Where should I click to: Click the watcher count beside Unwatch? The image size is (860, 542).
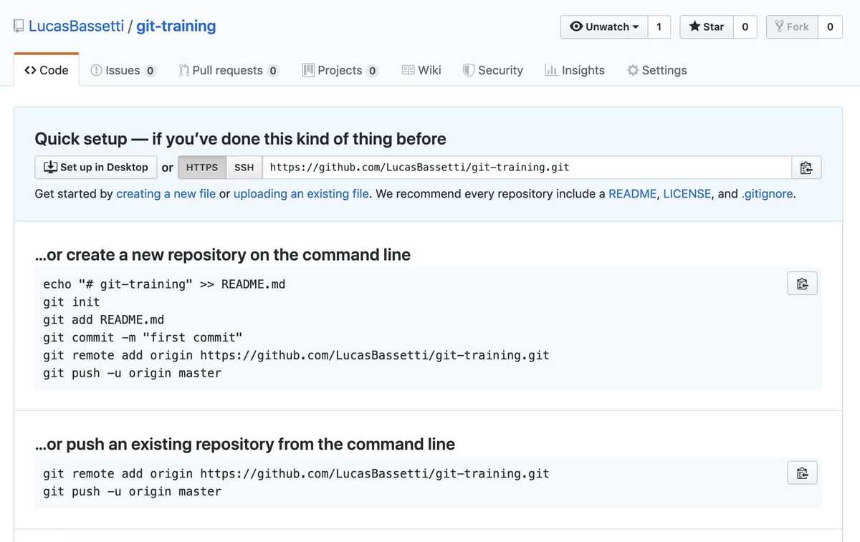tap(659, 26)
